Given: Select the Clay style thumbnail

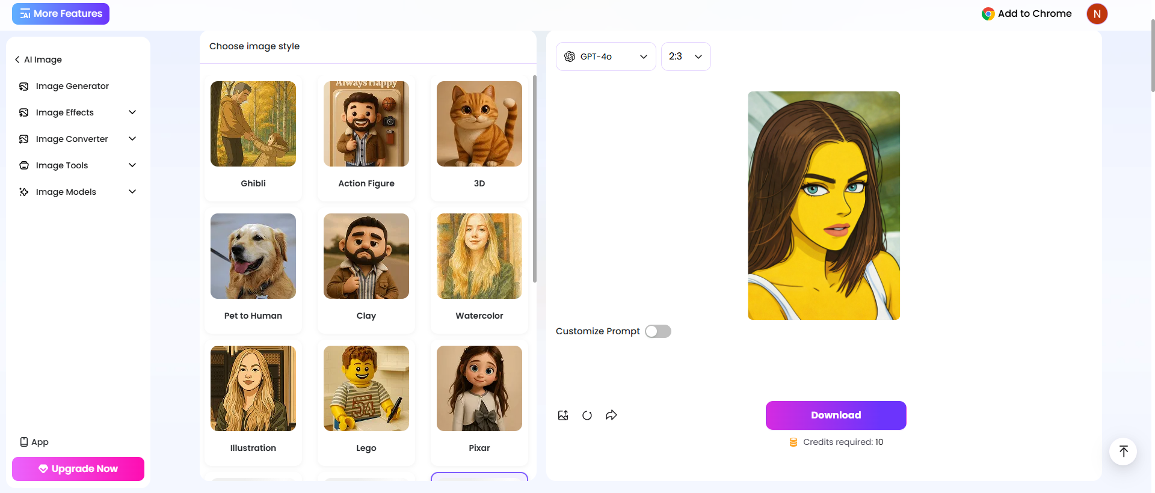Looking at the screenshot, I should click(x=366, y=256).
